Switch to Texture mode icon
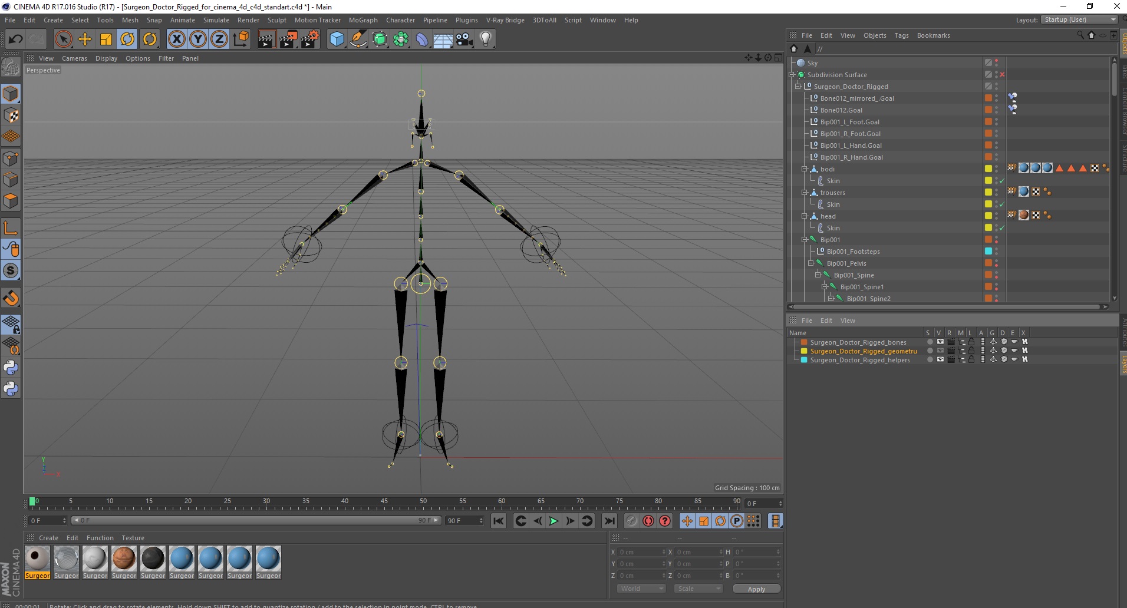 pos(11,115)
